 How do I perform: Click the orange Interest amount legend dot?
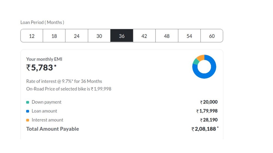28,120
